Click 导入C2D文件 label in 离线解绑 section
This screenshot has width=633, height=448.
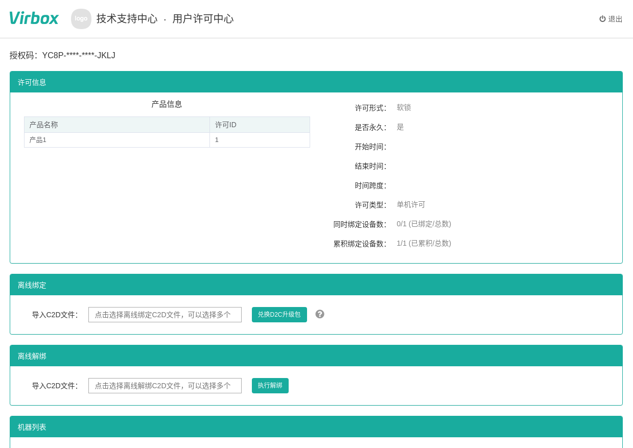pos(55,386)
